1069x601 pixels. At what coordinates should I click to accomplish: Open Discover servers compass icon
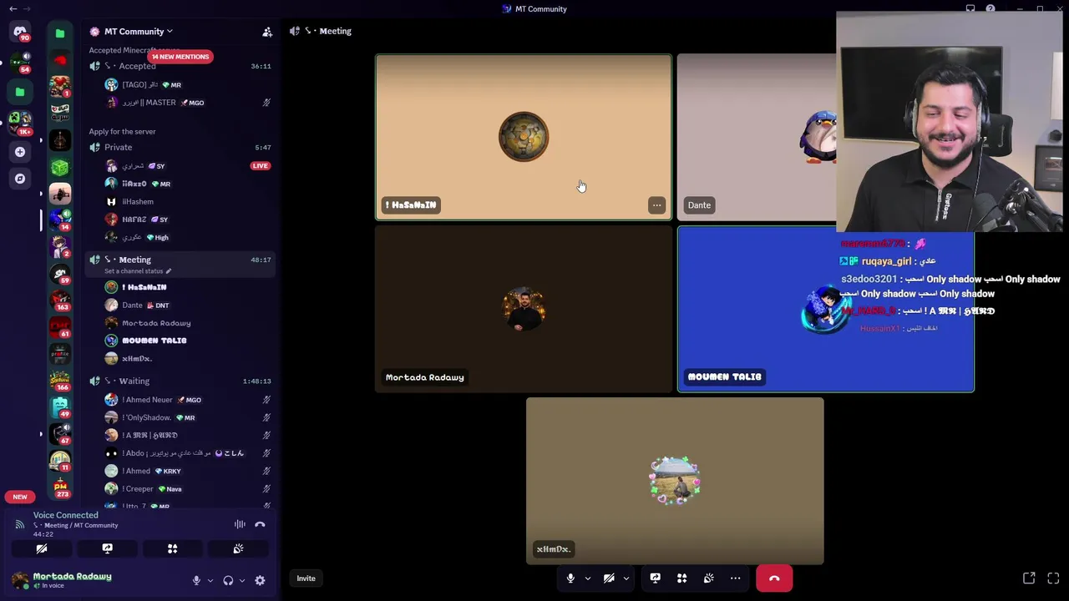point(20,179)
